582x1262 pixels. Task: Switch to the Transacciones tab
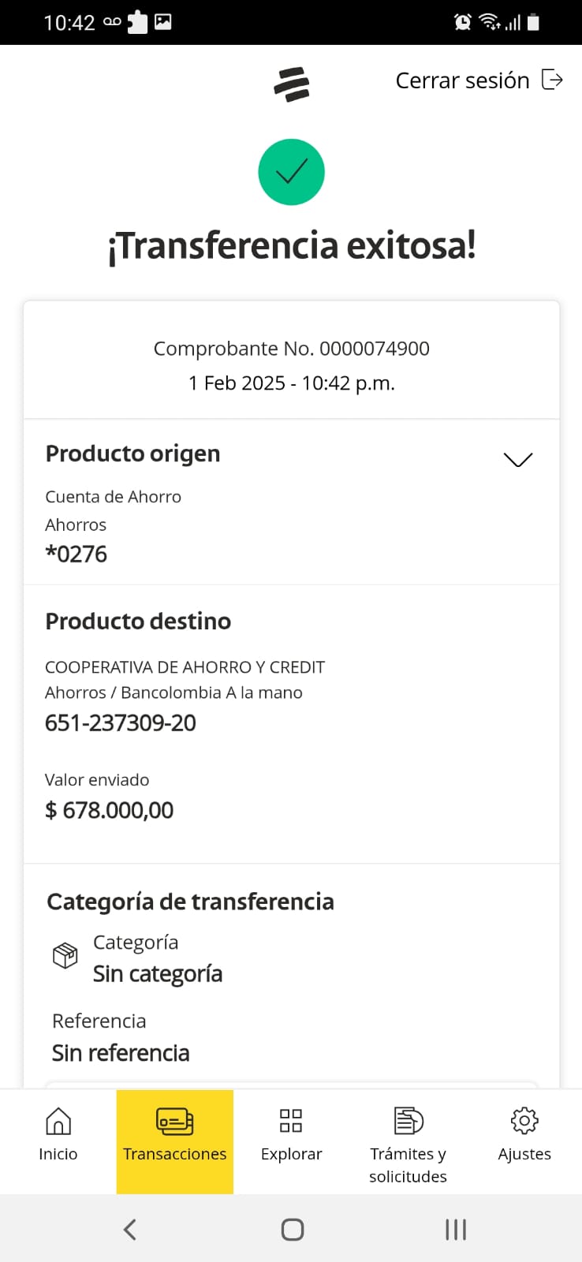tap(175, 1141)
